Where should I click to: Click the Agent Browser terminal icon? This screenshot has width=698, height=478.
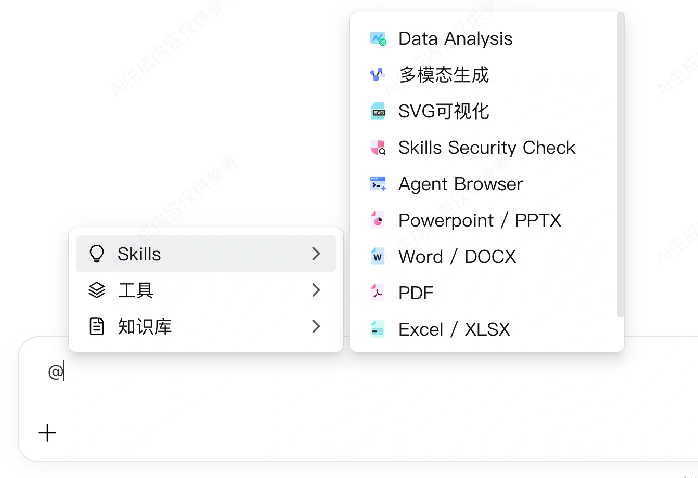(378, 184)
